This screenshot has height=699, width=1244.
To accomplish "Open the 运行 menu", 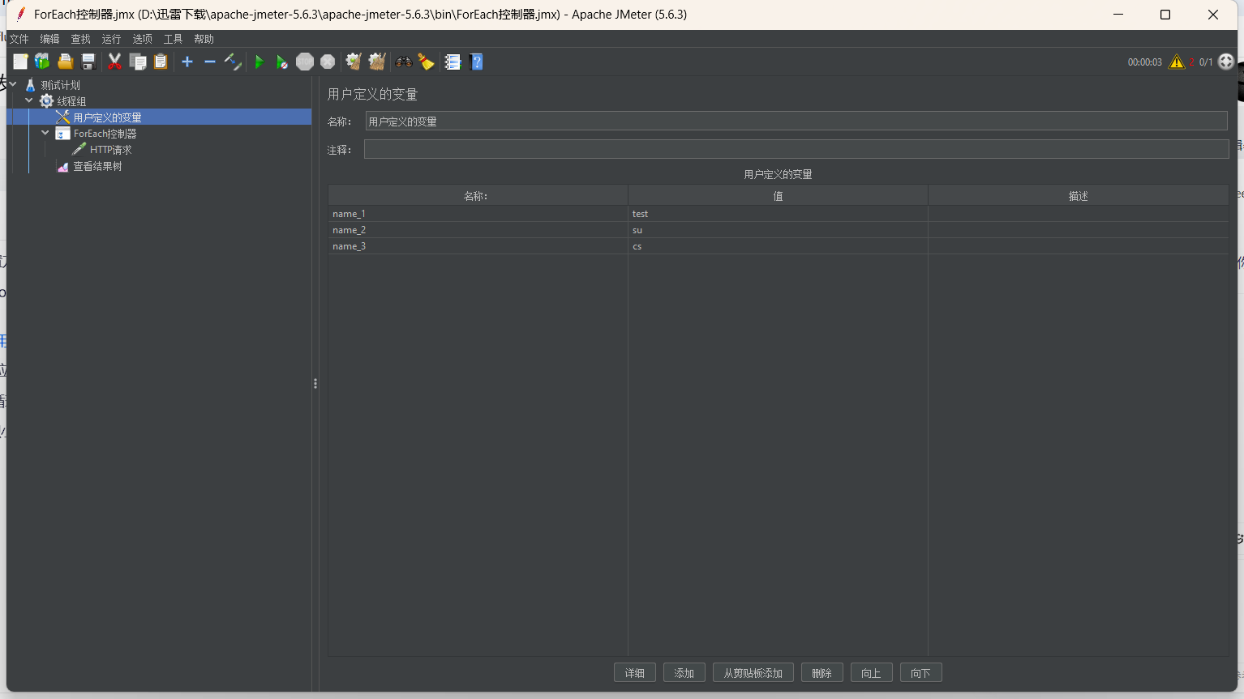I will [111, 39].
